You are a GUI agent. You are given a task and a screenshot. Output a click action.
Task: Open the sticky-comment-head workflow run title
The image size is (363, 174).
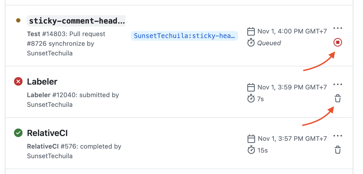[x=77, y=21]
